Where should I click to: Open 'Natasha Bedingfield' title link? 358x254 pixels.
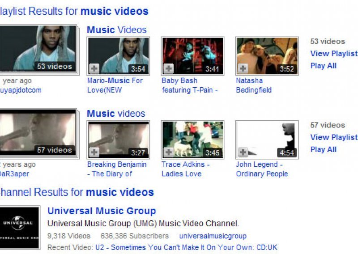pyautogui.click(x=254, y=85)
